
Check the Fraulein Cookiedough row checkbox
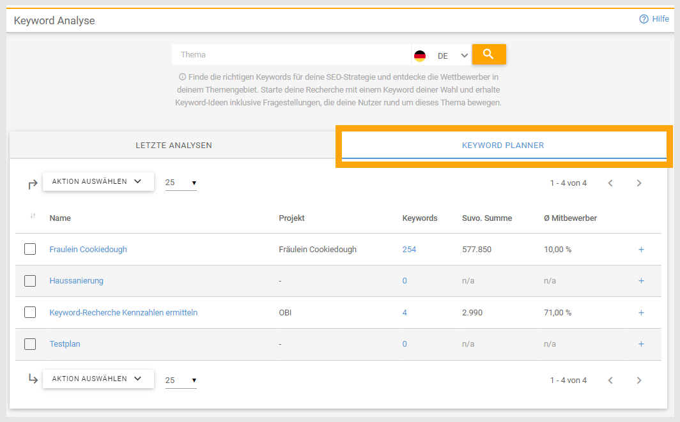[x=30, y=249]
